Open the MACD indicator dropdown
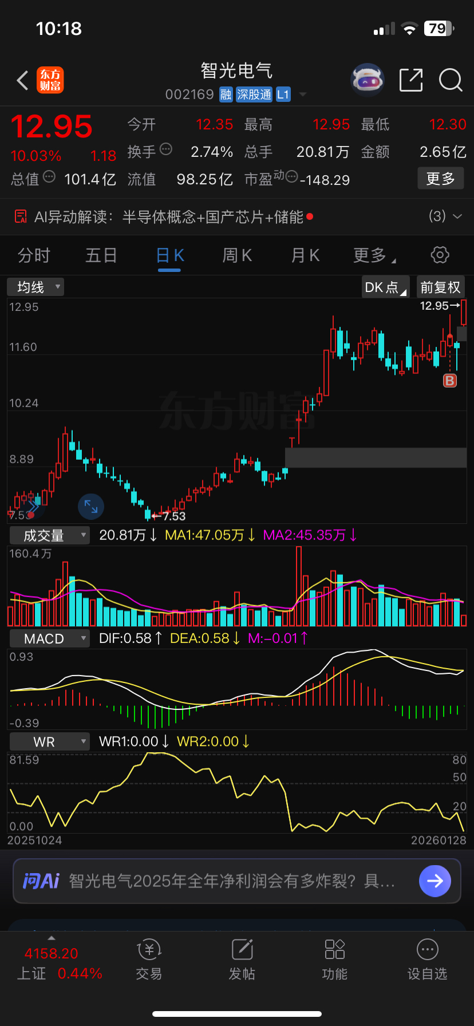This screenshot has width=474, height=1026. pos(49,638)
